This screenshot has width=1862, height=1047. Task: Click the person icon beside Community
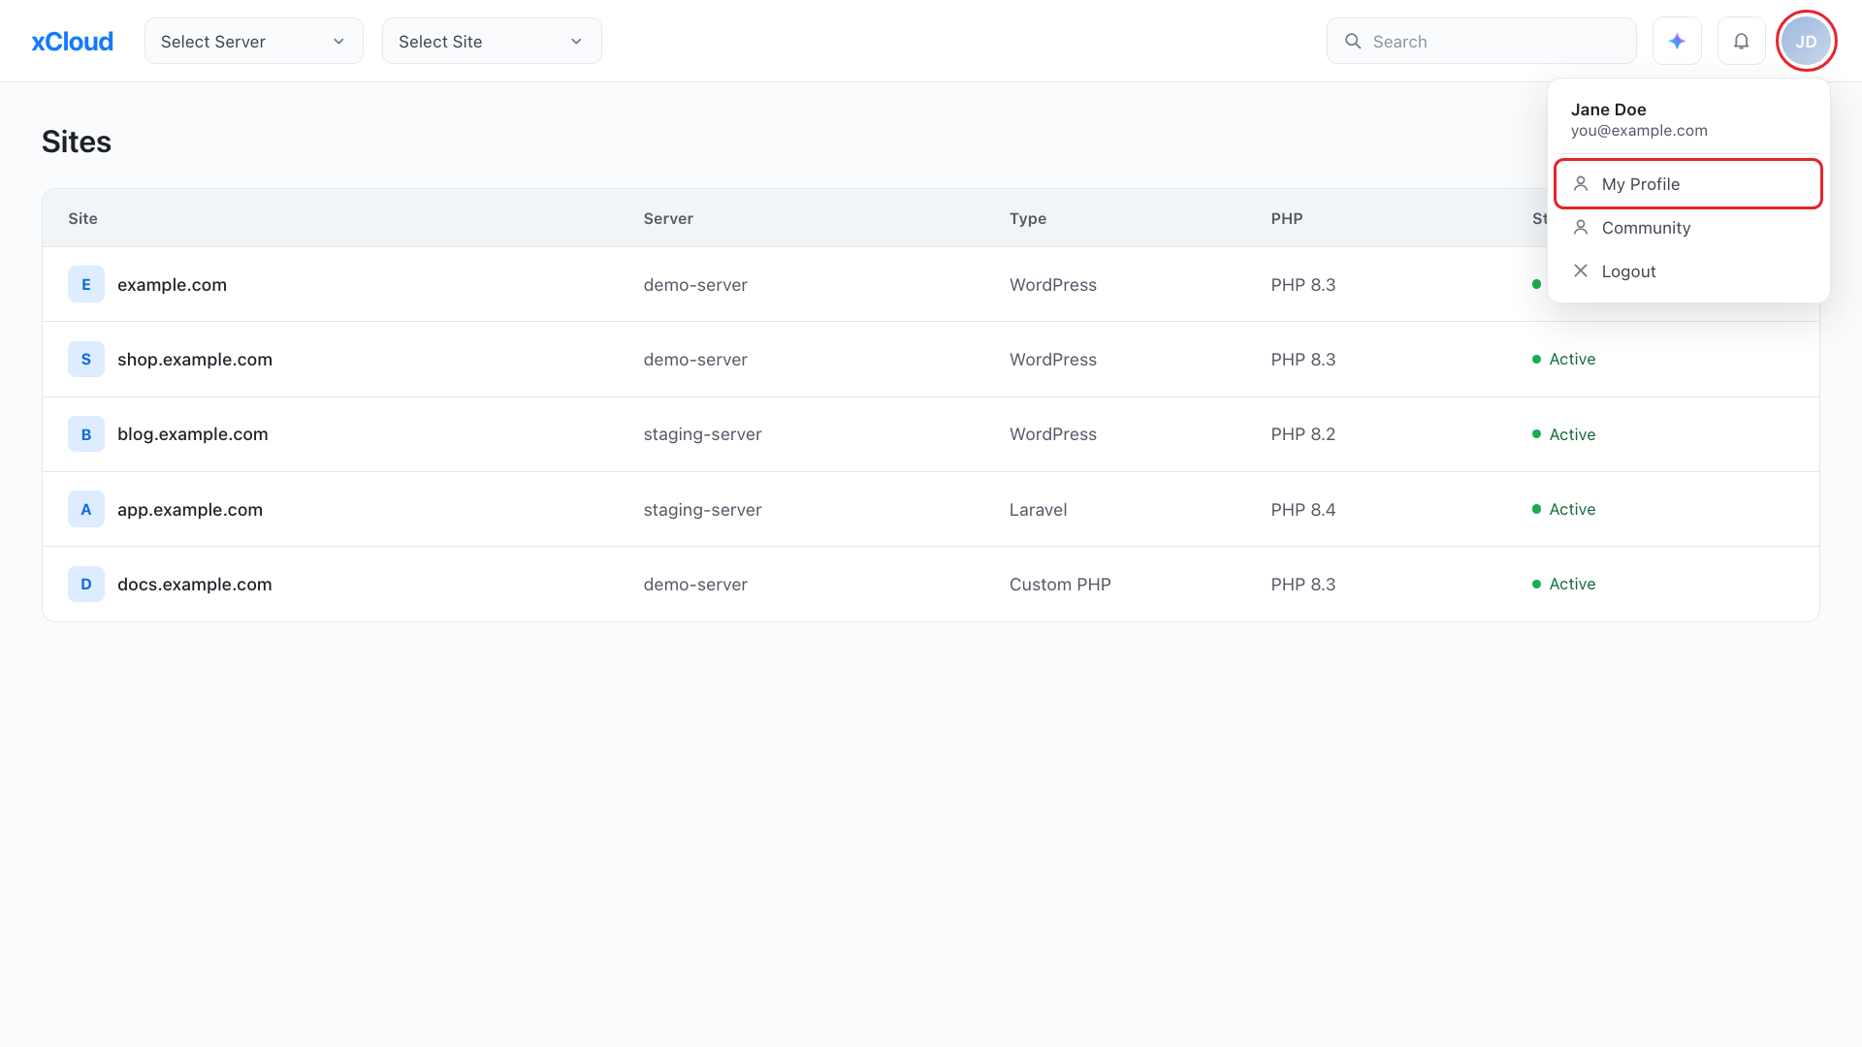click(x=1581, y=227)
